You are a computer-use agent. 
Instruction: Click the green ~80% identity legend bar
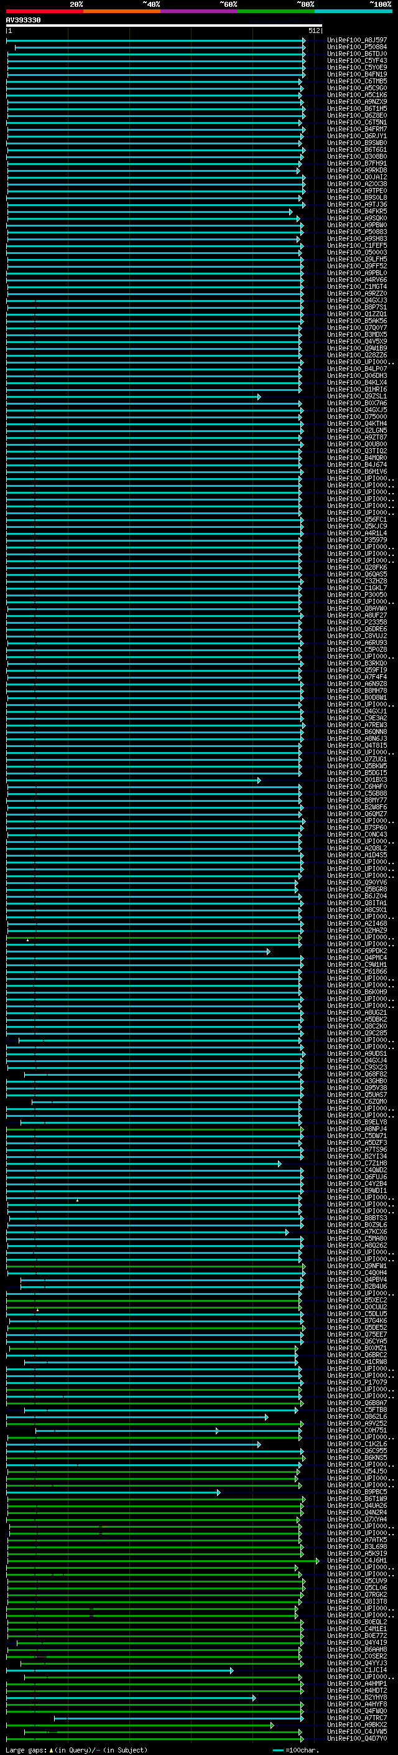(x=275, y=11)
